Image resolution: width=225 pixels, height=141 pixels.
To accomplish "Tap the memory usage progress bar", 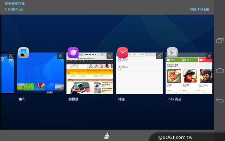I will click(x=60, y=13).
